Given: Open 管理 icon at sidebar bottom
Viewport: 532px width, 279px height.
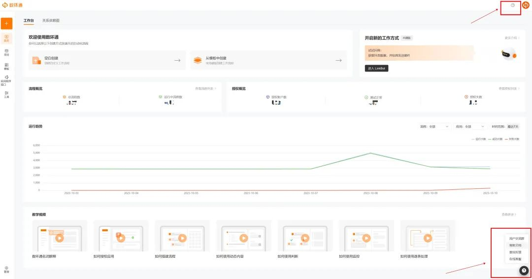Looking at the screenshot, I should coord(6,270).
